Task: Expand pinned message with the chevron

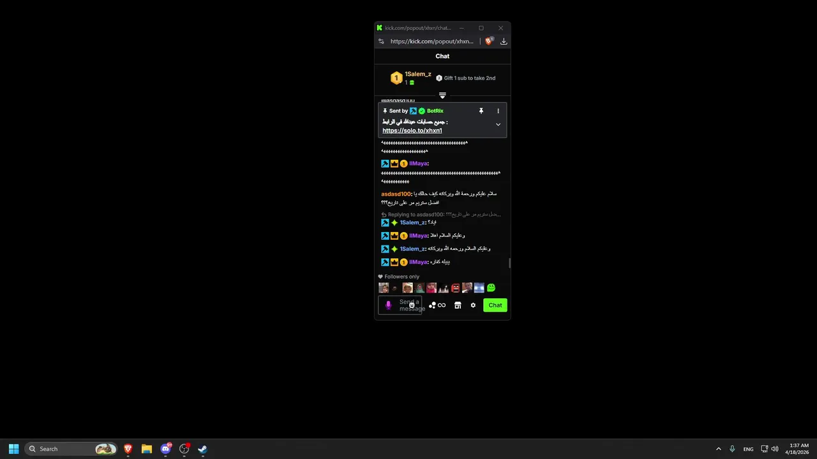Action: tap(498, 124)
